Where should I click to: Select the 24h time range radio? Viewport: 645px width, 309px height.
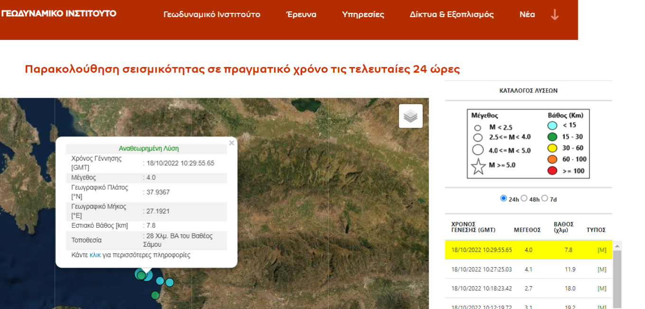click(x=504, y=198)
